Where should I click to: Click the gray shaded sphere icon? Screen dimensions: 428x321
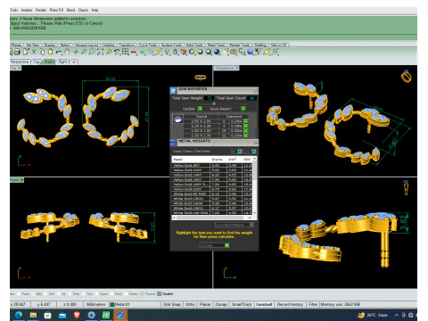(201, 52)
